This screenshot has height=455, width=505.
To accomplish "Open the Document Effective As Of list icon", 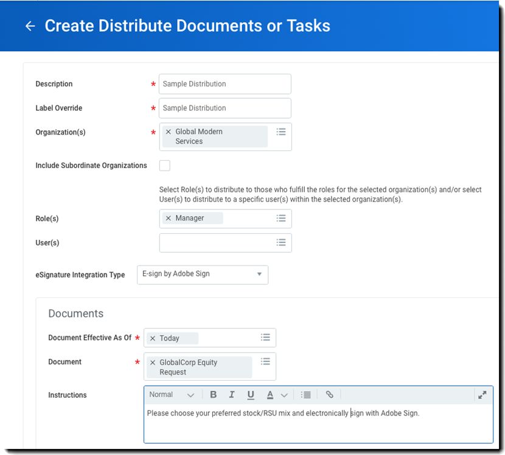I will tap(265, 337).
